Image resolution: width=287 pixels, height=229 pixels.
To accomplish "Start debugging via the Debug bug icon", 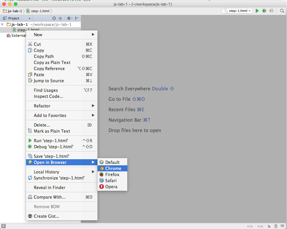I will [264, 11].
